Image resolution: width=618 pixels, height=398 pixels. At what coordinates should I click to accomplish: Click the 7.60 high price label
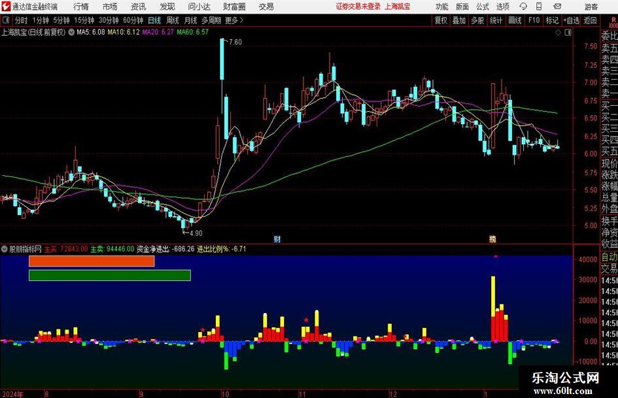point(235,42)
